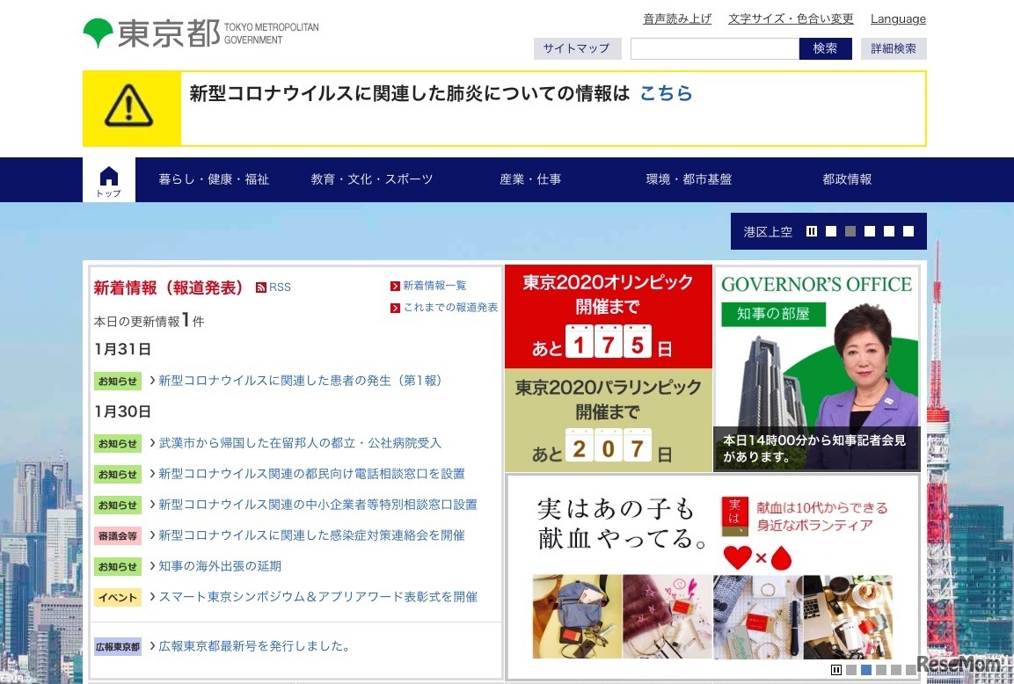The width and height of the screenshot is (1014, 684).
Task: Click the magnifying glass area of 詳細検索
Action: 894,48
